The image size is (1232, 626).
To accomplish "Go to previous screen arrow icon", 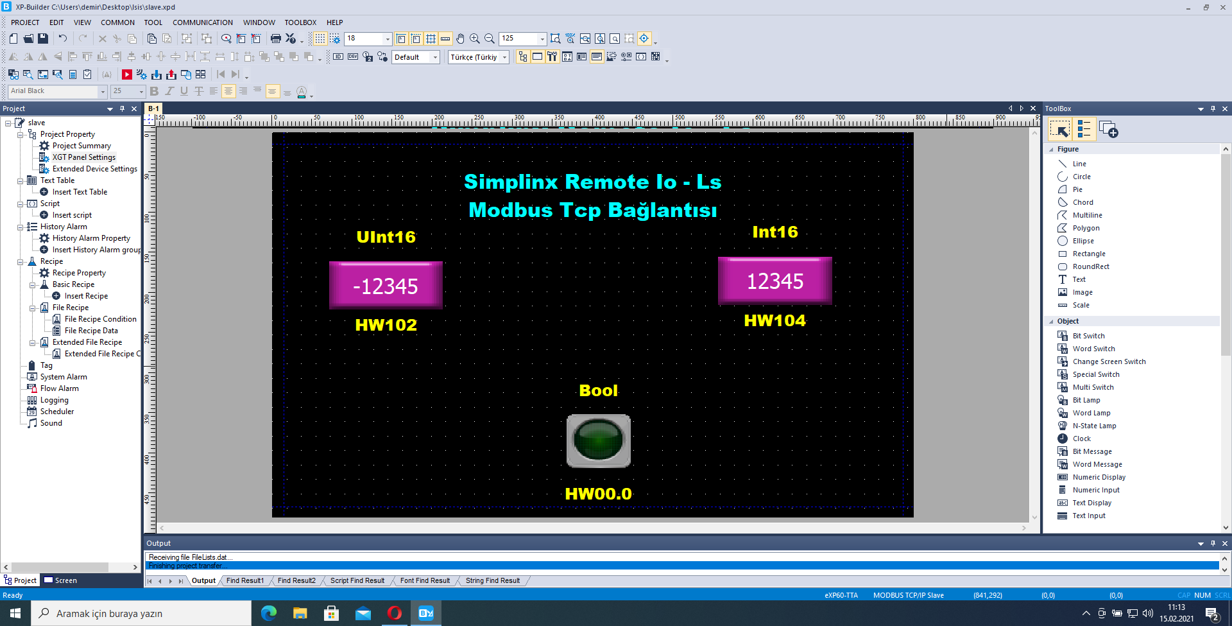I will [221, 74].
